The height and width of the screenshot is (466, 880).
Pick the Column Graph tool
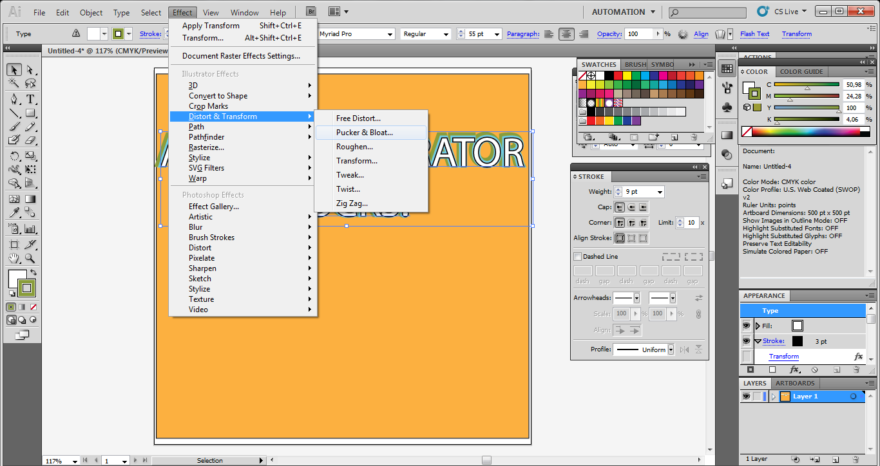tap(30, 228)
